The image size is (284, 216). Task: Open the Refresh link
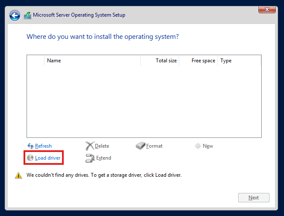[43, 146]
